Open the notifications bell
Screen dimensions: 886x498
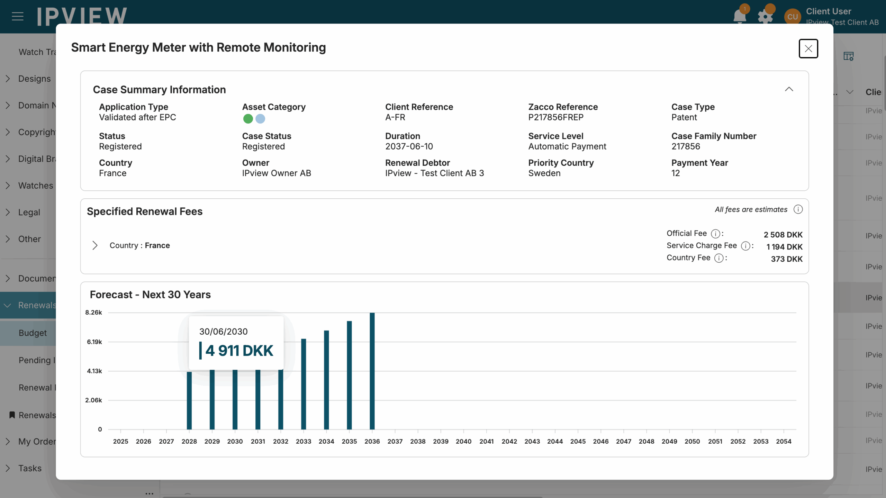(740, 16)
